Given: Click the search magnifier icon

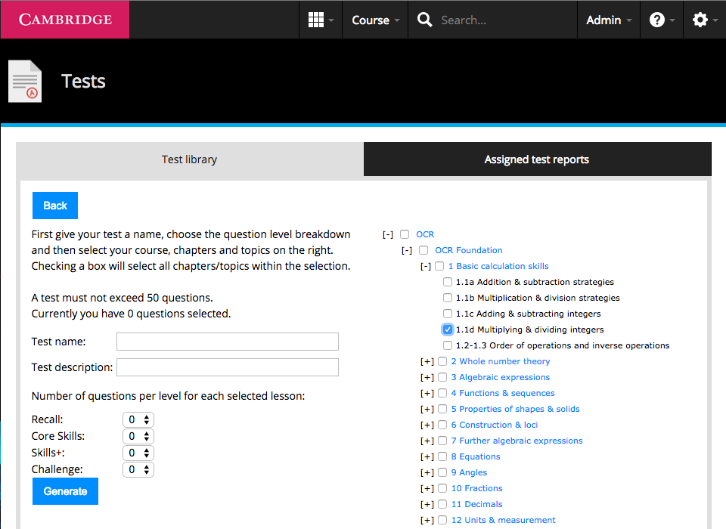Looking at the screenshot, I should click(424, 19).
